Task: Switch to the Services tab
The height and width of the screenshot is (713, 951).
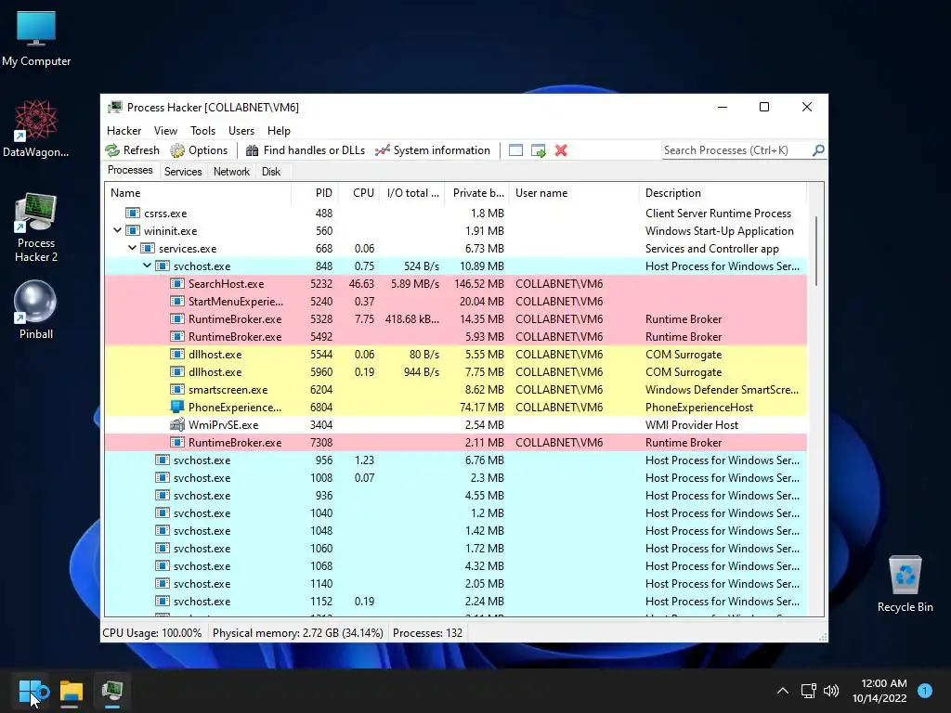Action: coord(183,172)
